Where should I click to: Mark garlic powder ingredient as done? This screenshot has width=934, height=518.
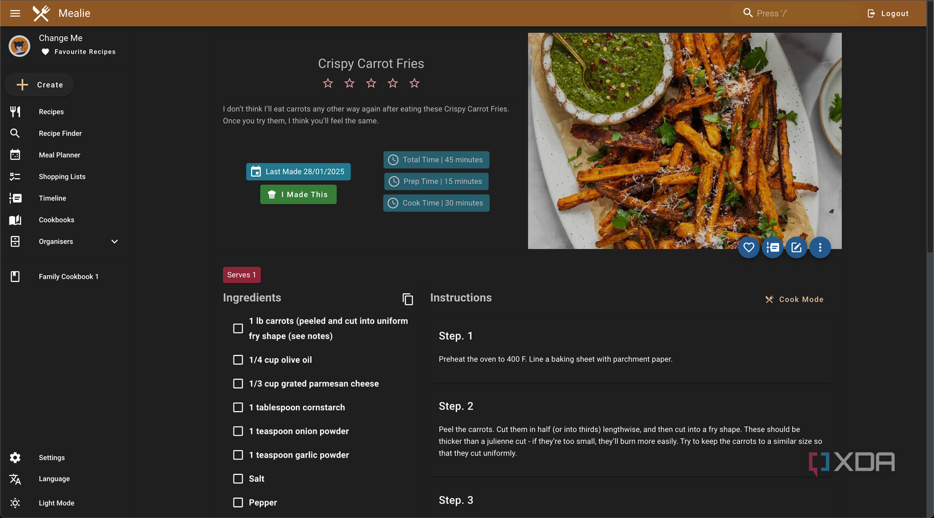238,455
